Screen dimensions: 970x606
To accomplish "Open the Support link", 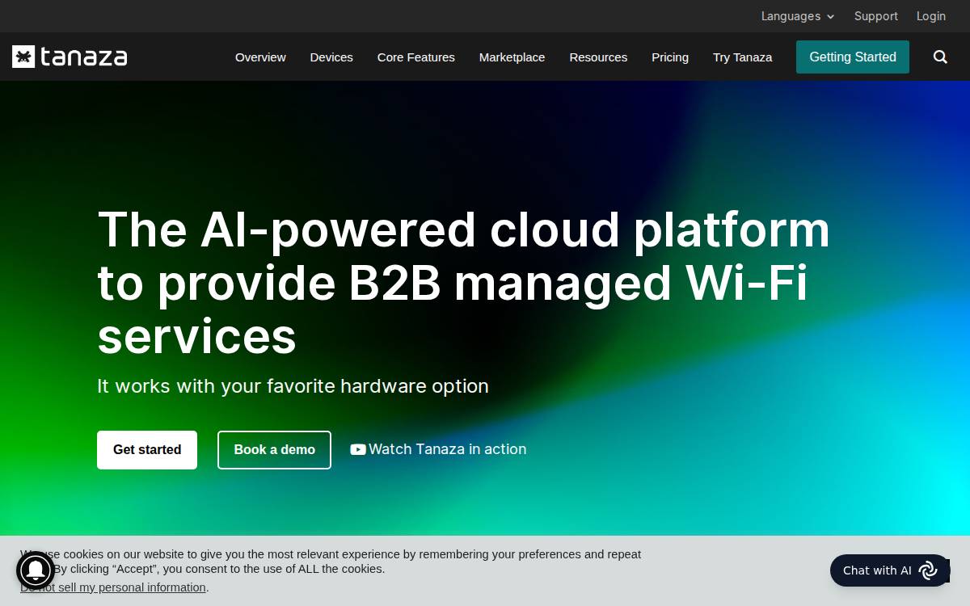I will tap(876, 16).
